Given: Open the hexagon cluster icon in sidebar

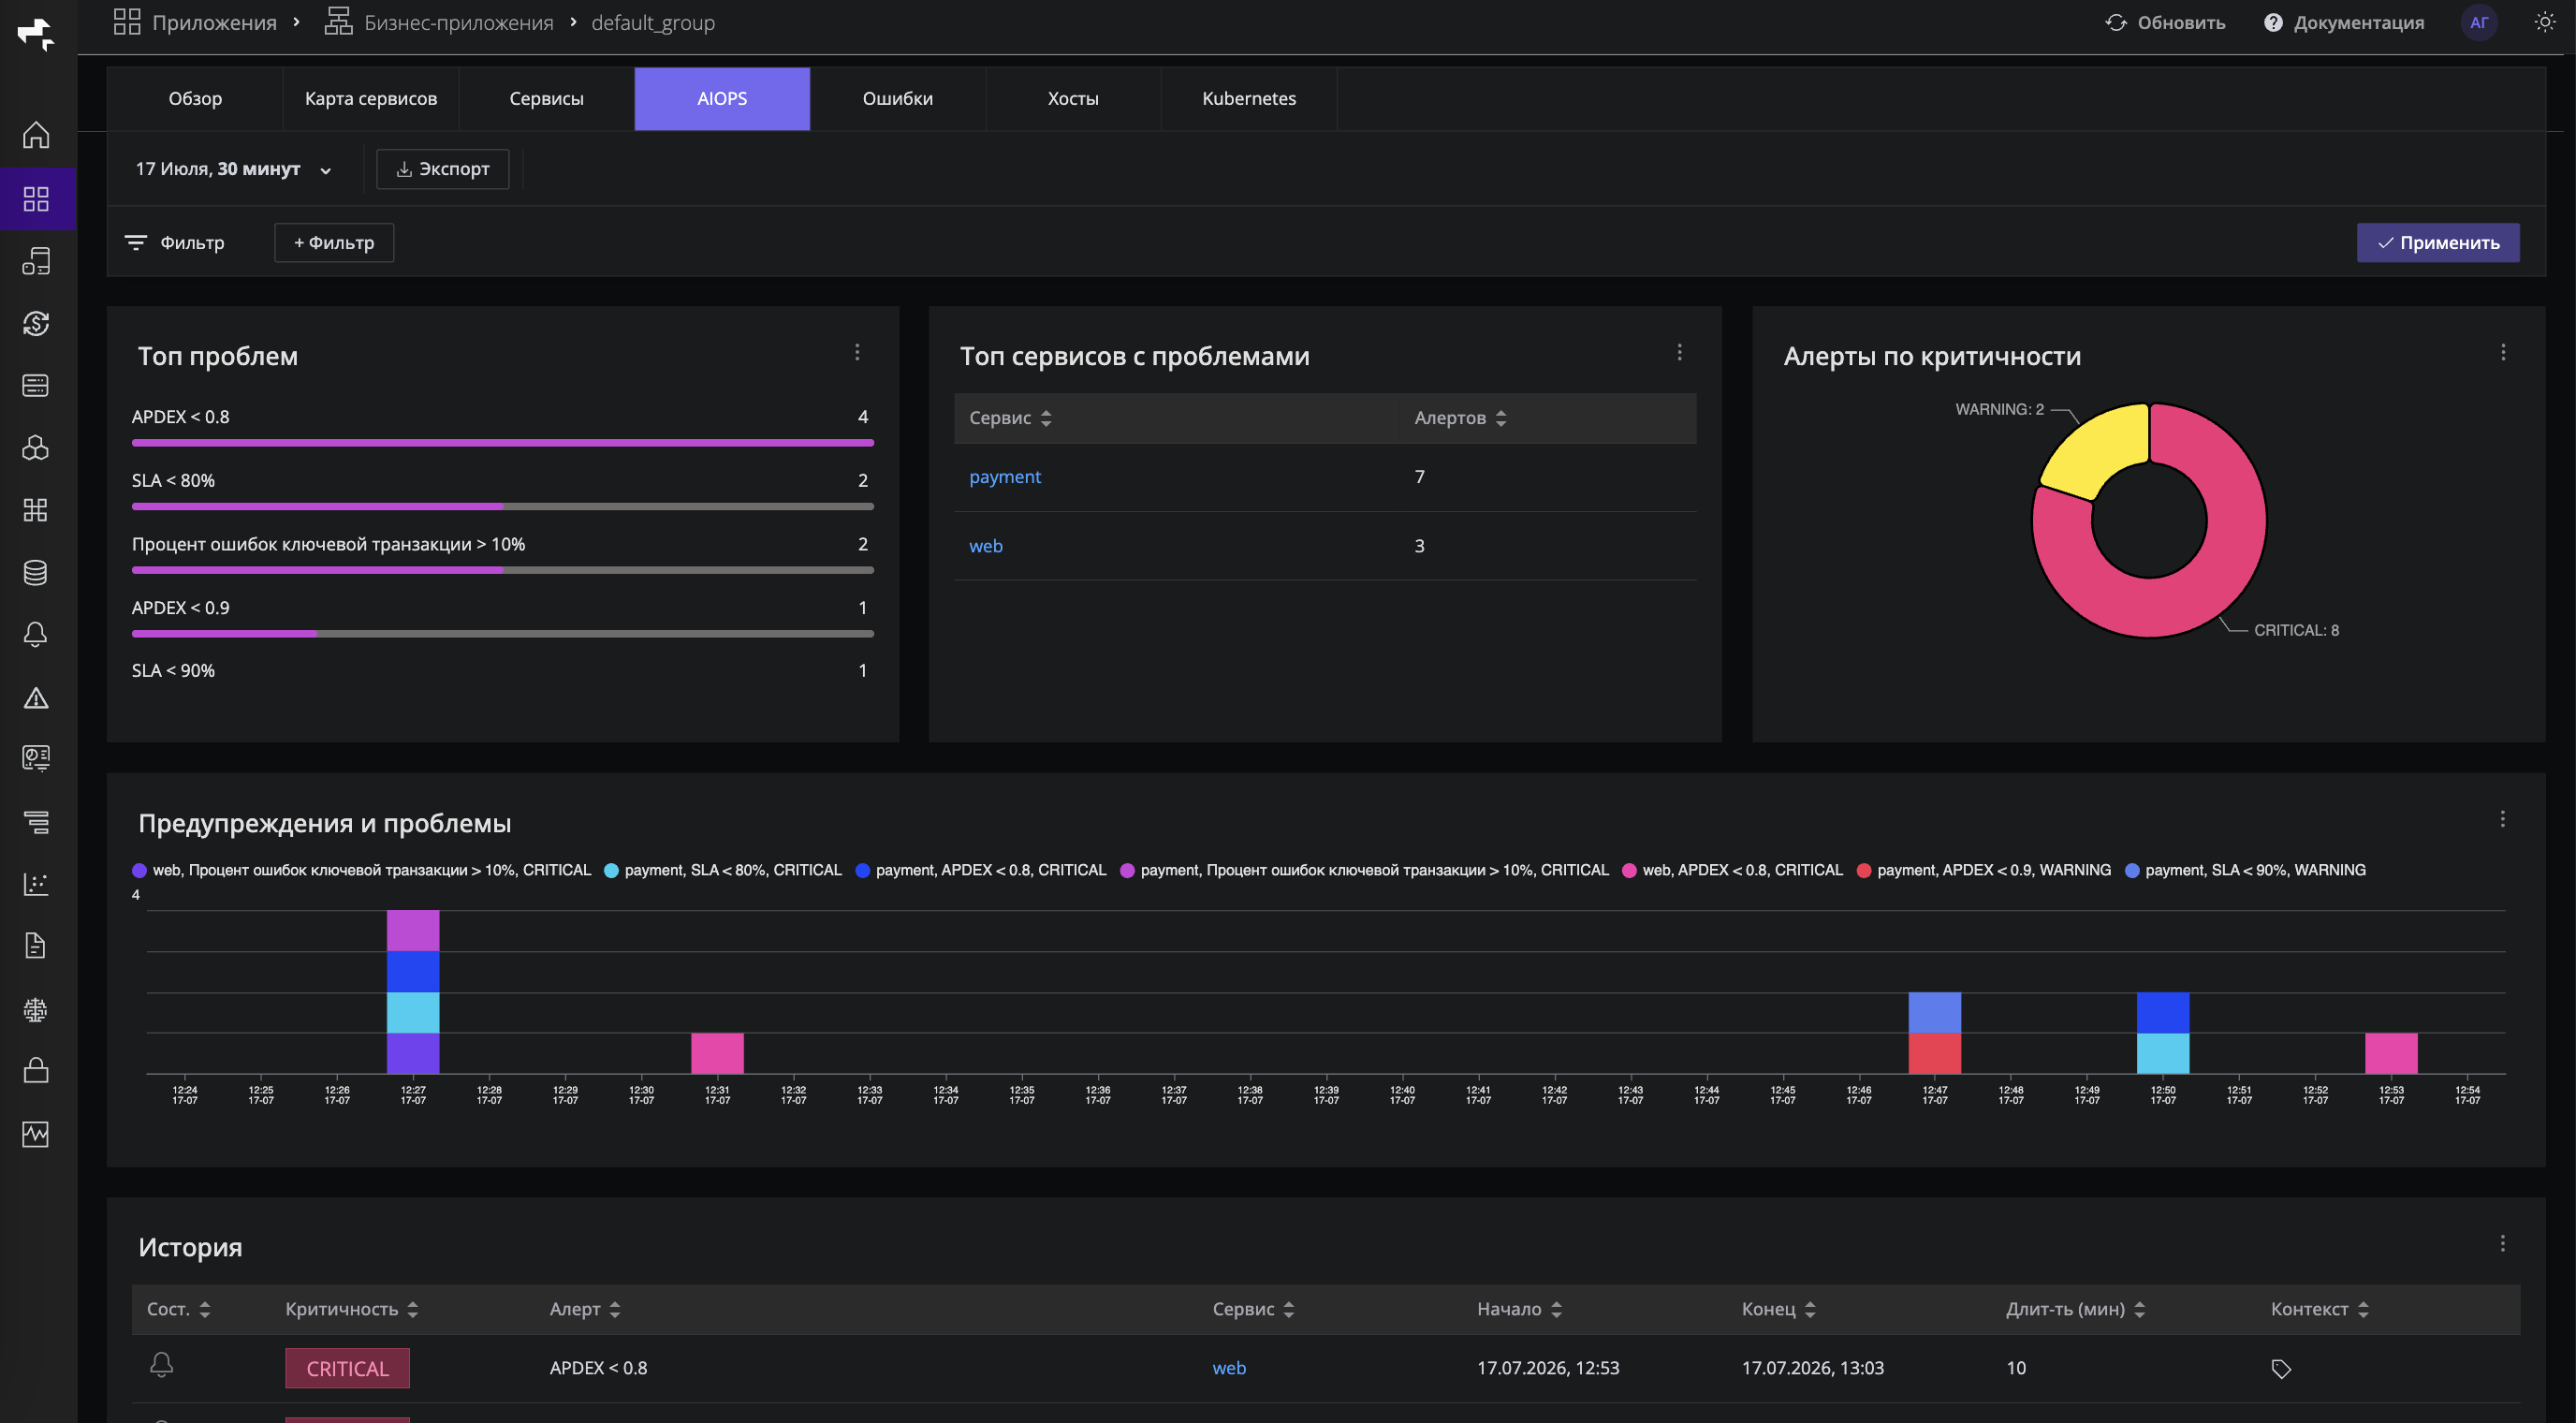Looking at the screenshot, I should click(36, 448).
